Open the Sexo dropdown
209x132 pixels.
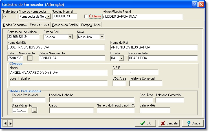coord(102,37)
